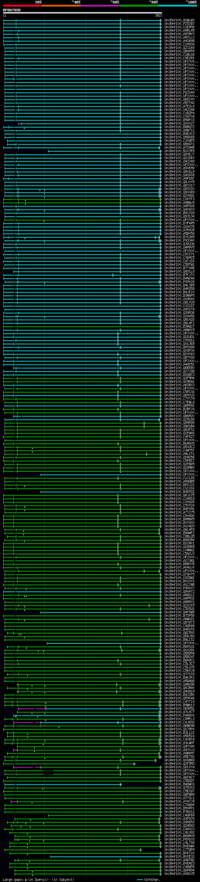The height and width of the screenshot is (882, 200).
Task: Select hit UniRef100_A7E2L4
Action: 179,106
